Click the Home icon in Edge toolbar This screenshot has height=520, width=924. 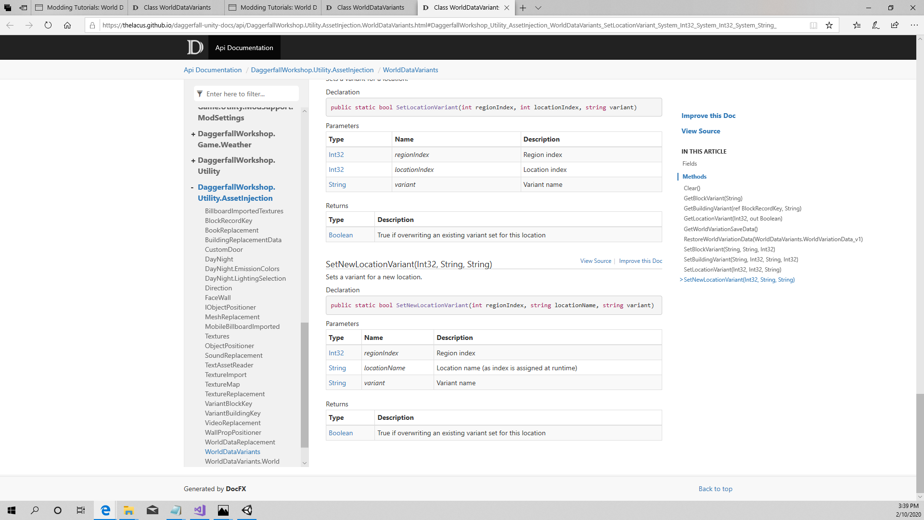coord(67,25)
